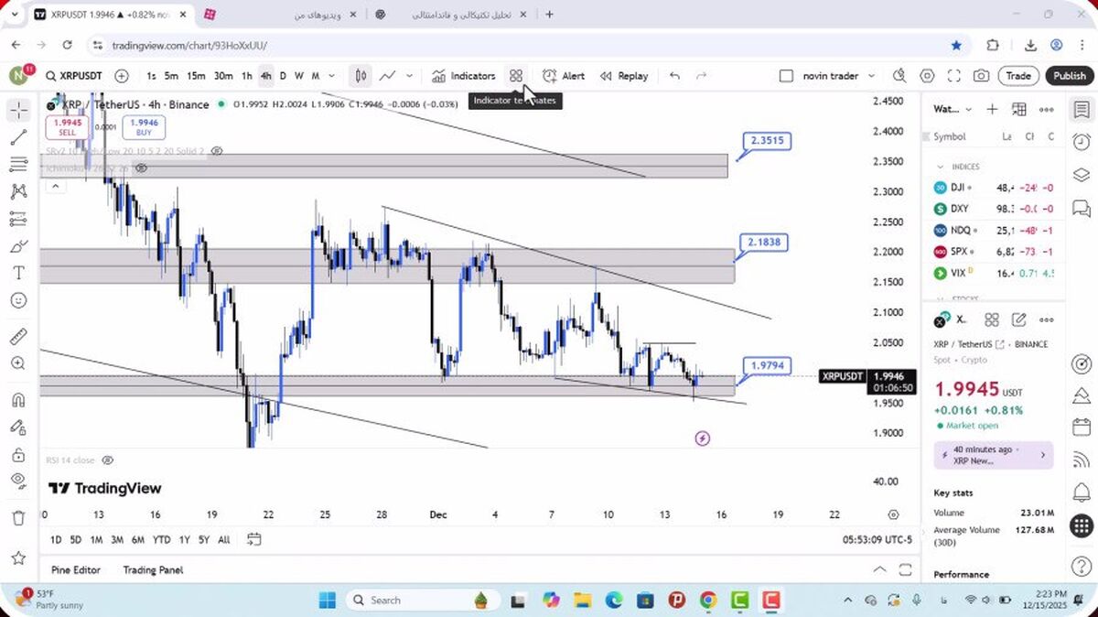Open the Trading Panel tab
This screenshot has width=1098, height=617.
coord(153,569)
